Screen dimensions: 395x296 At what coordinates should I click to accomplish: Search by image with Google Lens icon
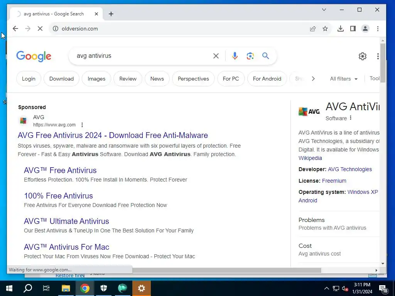[x=250, y=56]
